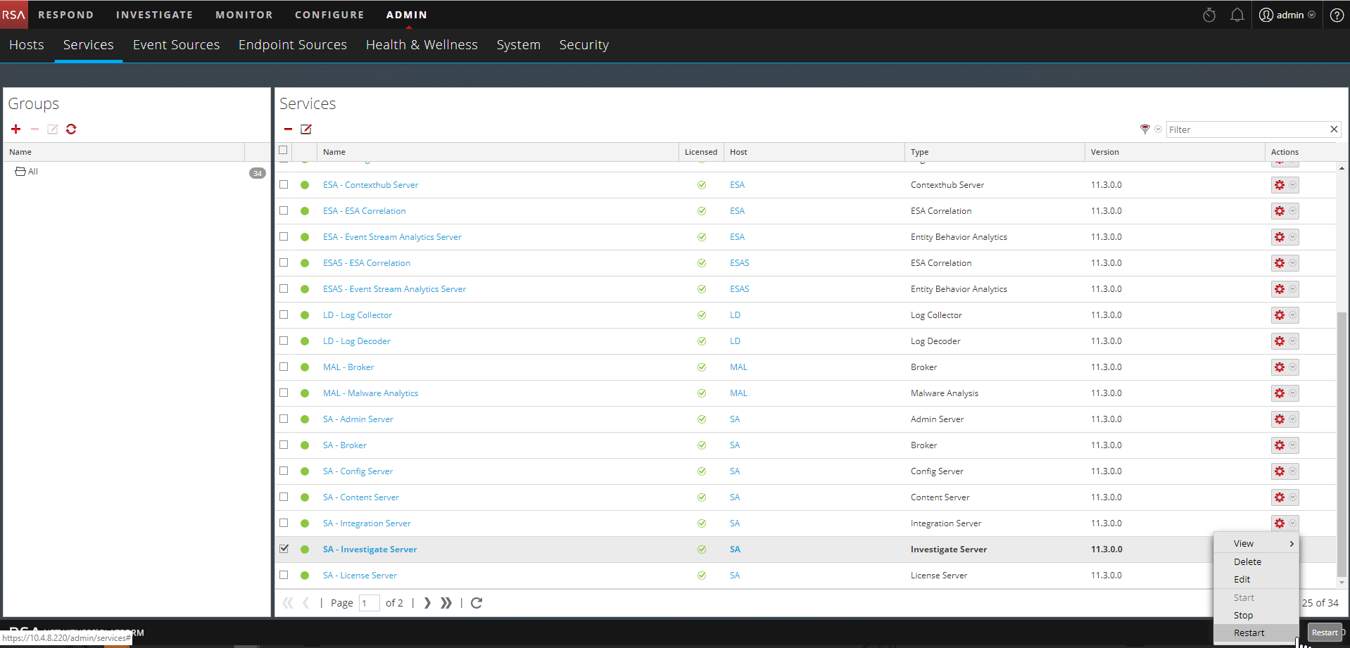
Task: Refresh the Groups list
Action: 71,129
